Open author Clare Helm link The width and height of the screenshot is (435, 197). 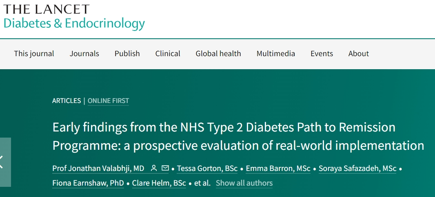[x=159, y=183]
